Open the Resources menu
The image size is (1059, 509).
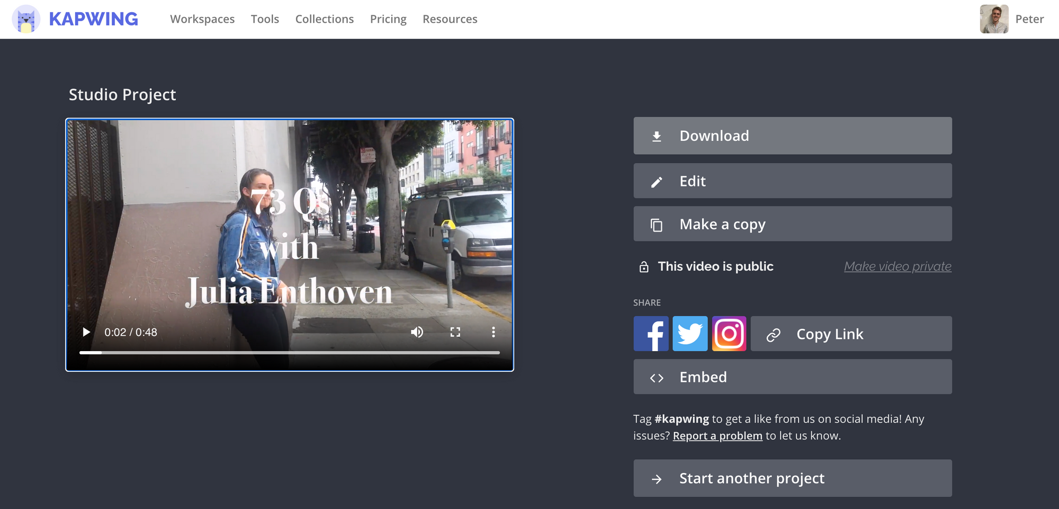450,19
